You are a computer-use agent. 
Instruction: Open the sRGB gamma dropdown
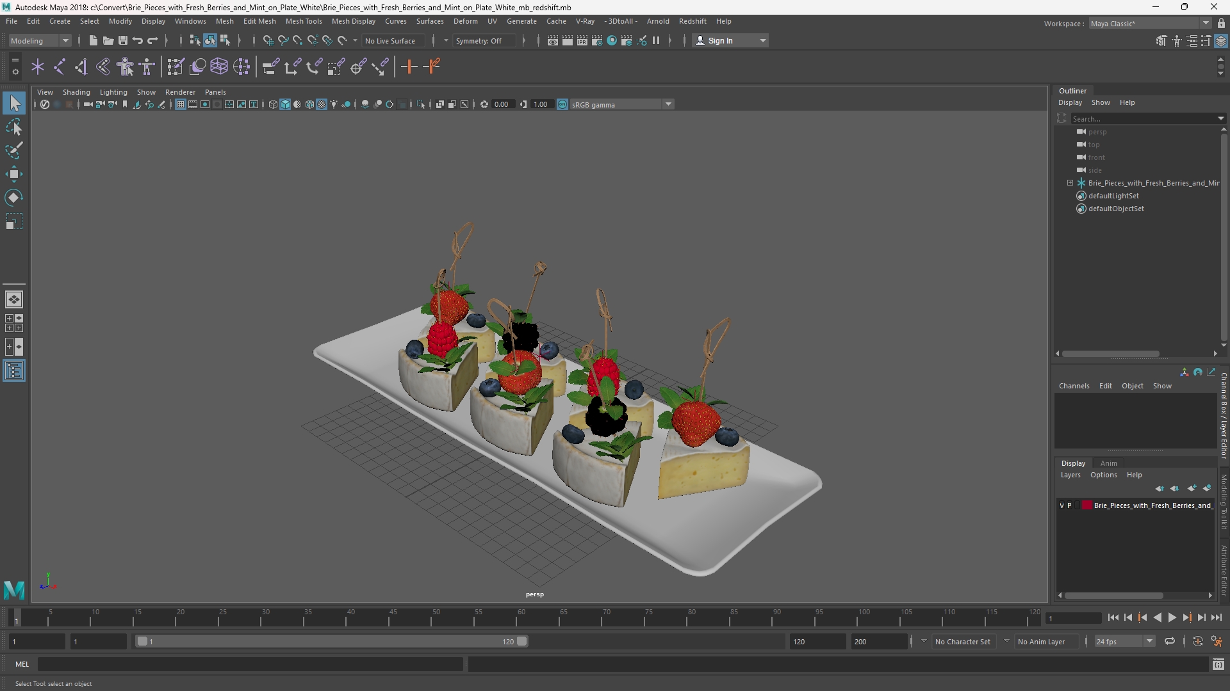[621, 104]
